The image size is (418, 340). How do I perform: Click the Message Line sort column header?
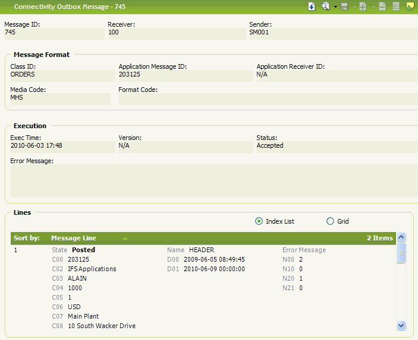point(74,238)
